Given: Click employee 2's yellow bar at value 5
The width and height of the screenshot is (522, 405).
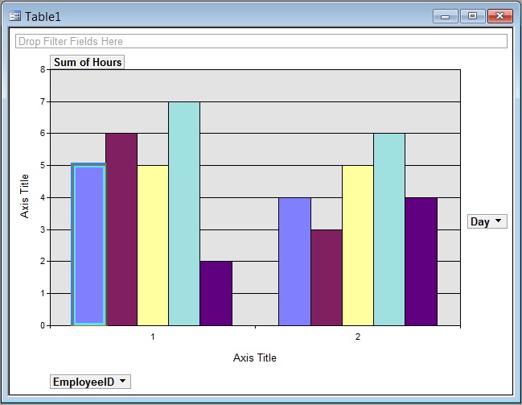Looking at the screenshot, I should pos(358,246).
